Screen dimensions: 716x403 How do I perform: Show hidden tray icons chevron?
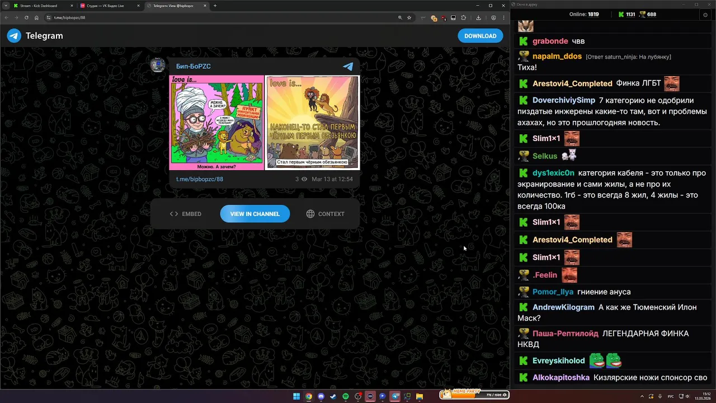coord(642,396)
